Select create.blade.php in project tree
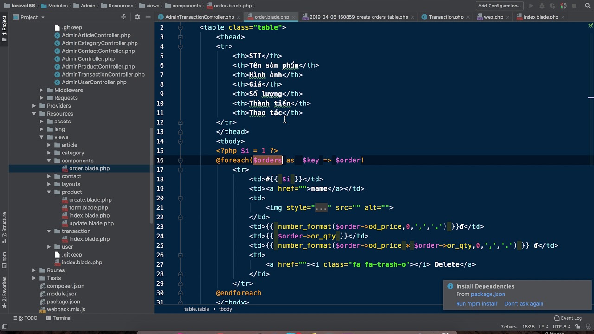Viewport: 594px width, 334px height. [90, 200]
